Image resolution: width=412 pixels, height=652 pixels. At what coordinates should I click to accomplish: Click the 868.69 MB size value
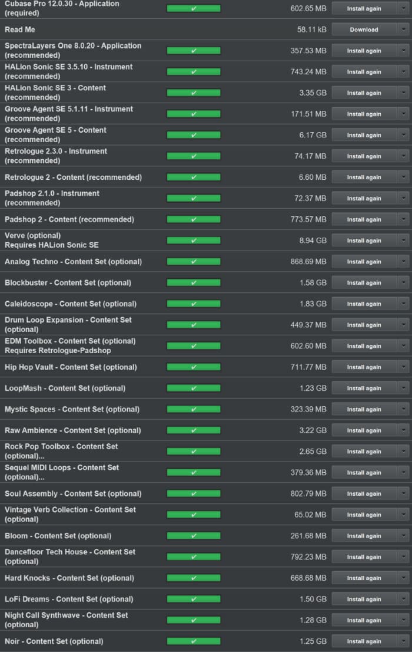pyautogui.click(x=308, y=262)
